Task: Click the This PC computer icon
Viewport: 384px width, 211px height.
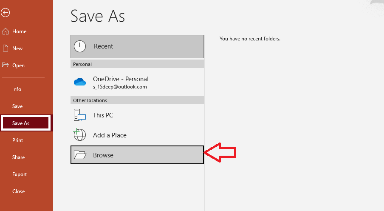Action: point(80,115)
